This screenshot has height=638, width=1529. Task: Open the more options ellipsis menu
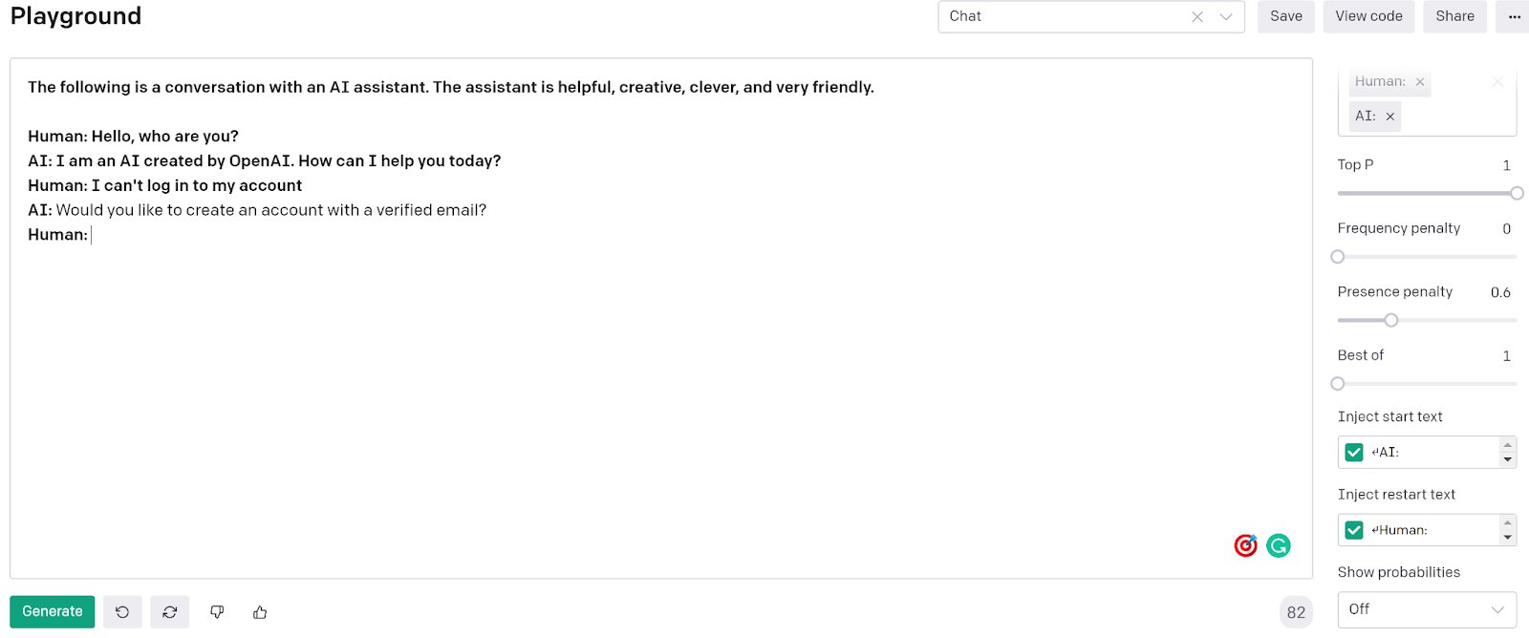coord(1514,16)
